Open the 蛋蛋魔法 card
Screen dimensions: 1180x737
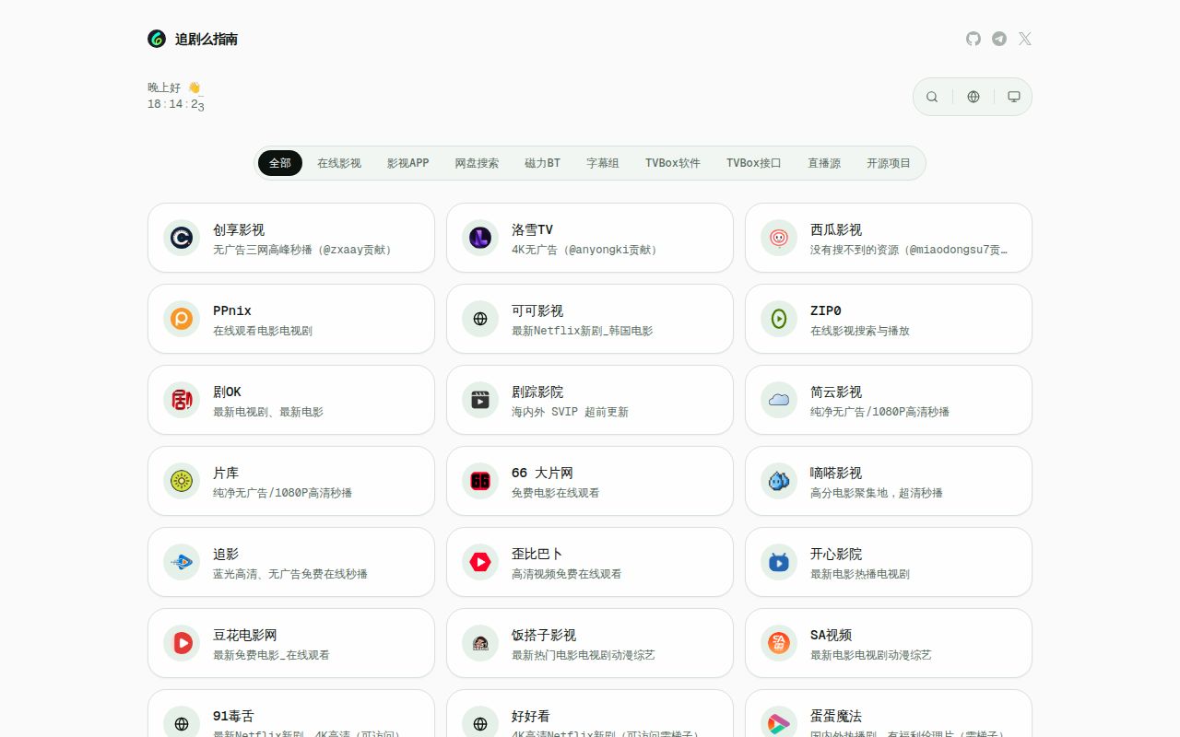[x=889, y=714]
